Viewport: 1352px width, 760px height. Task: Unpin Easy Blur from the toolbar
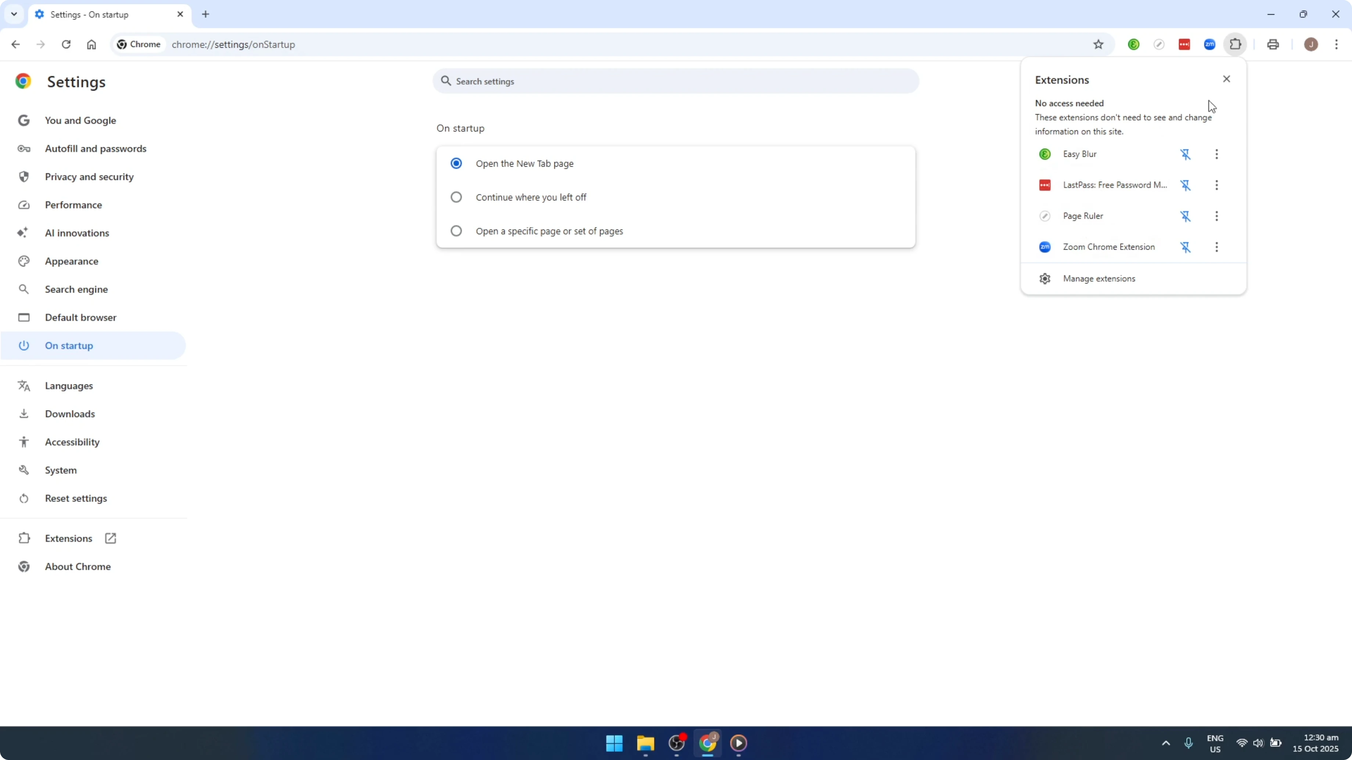(x=1186, y=154)
